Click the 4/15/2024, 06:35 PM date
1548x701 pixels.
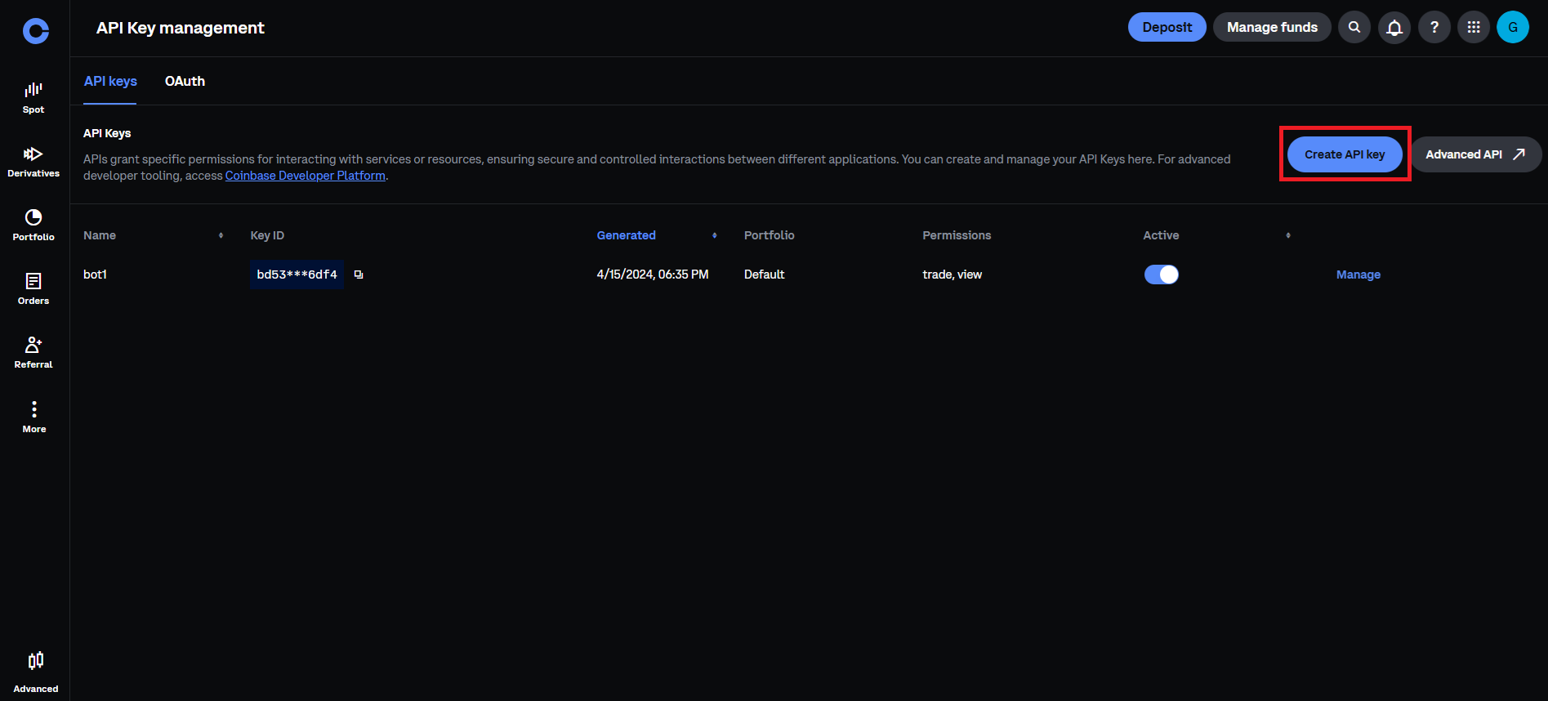pyautogui.click(x=653, y=275)
